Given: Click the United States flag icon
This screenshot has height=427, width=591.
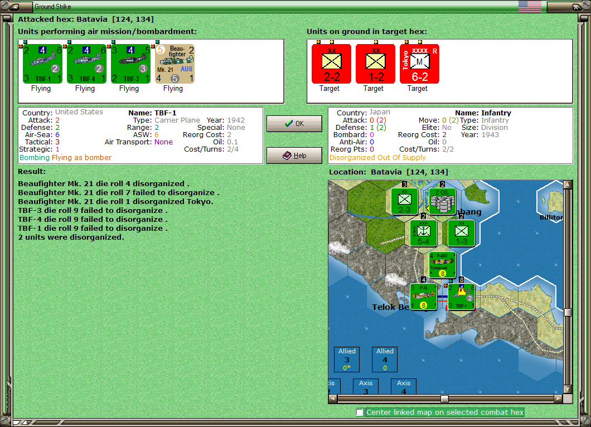Looking at the screenshot, I should point(530,6).
